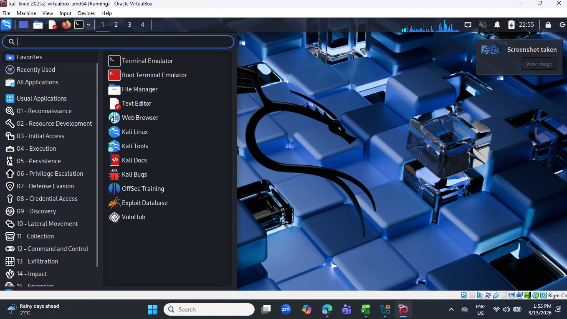Open the 02 - Resource Development category
This screenshot has width=567, height=319.
click(x=50, y=124)
